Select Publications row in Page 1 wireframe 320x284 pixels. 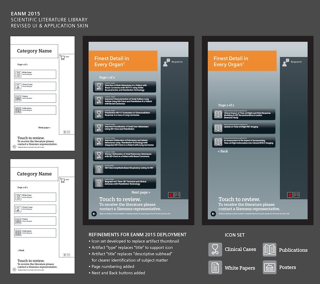pyautogui.click(x=35, y=110)
